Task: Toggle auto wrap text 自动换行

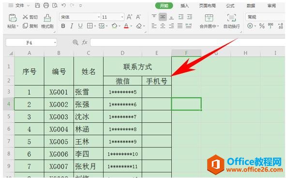Action: coord(232,21)
